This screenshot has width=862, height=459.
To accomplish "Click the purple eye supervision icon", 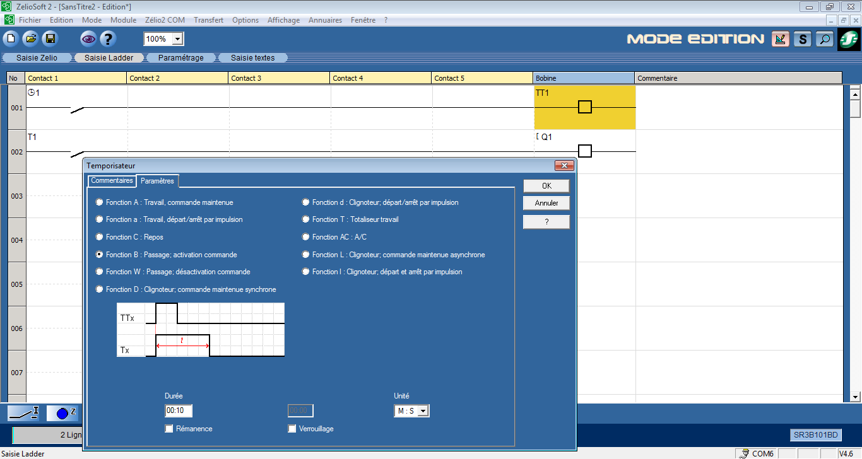I will coord(88,39).
